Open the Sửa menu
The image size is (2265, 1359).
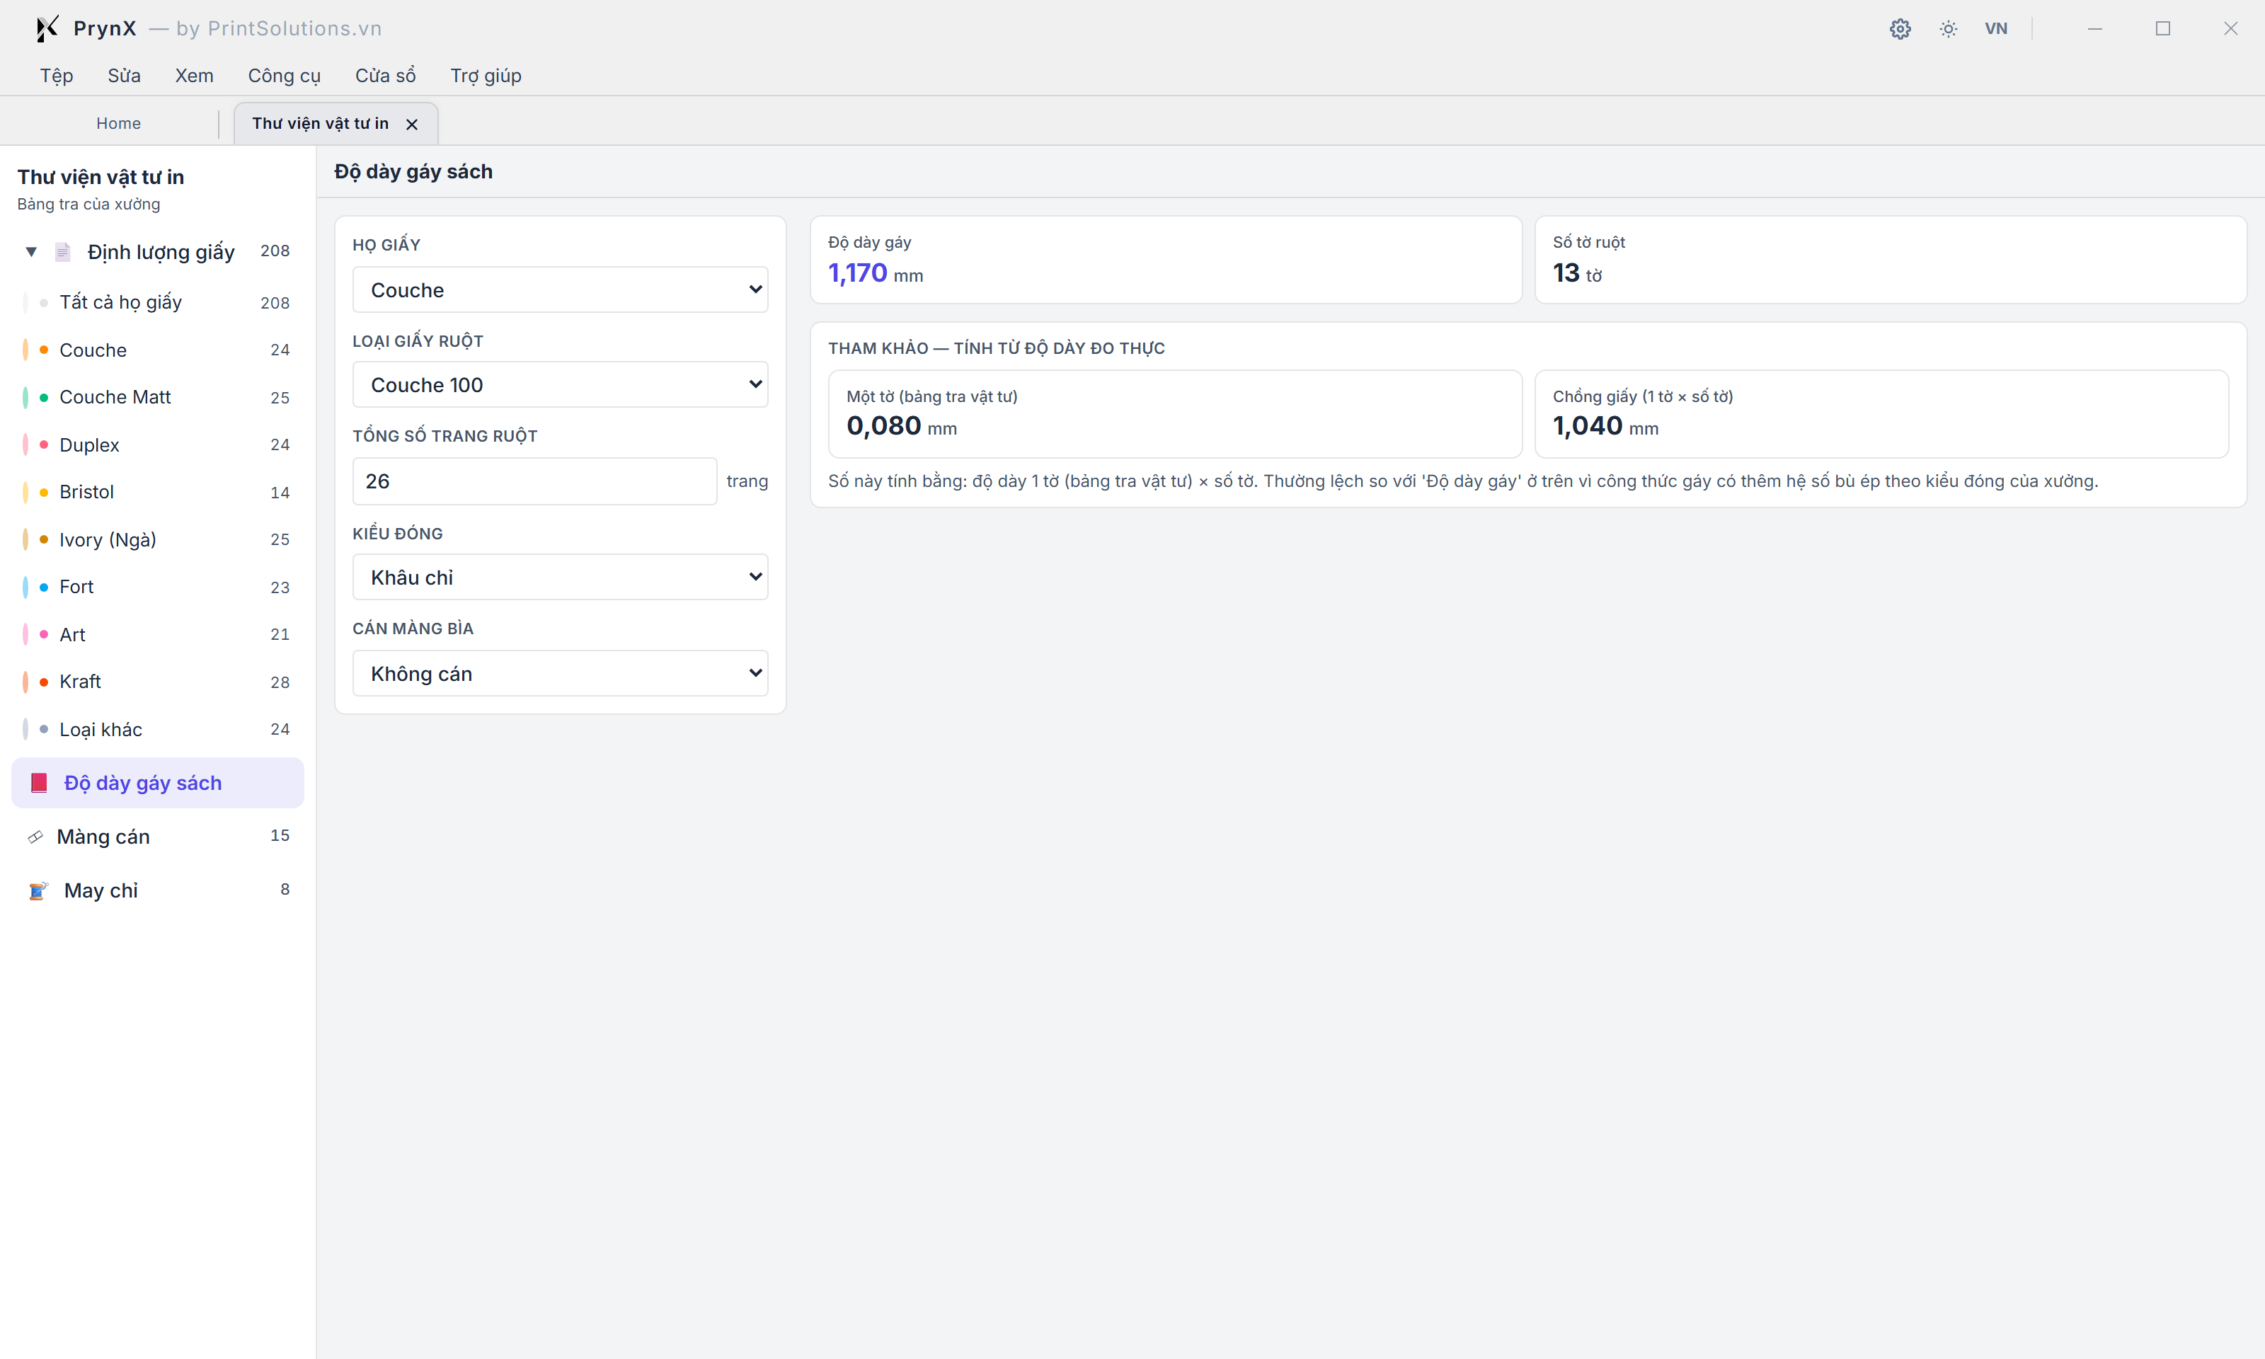pos(124,75)
